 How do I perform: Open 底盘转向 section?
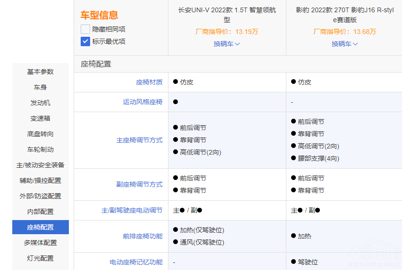point(41,134)
